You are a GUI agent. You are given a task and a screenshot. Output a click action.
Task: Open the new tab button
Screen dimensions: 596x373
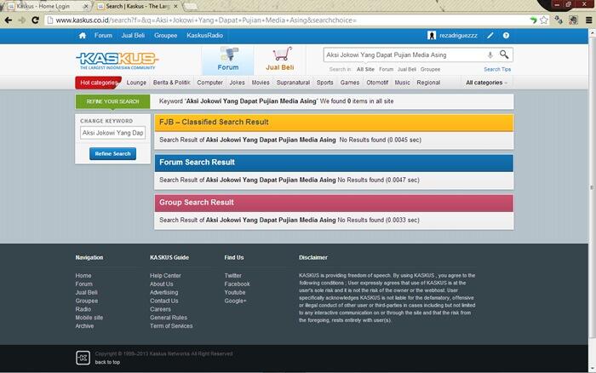(x=190, y=6)
